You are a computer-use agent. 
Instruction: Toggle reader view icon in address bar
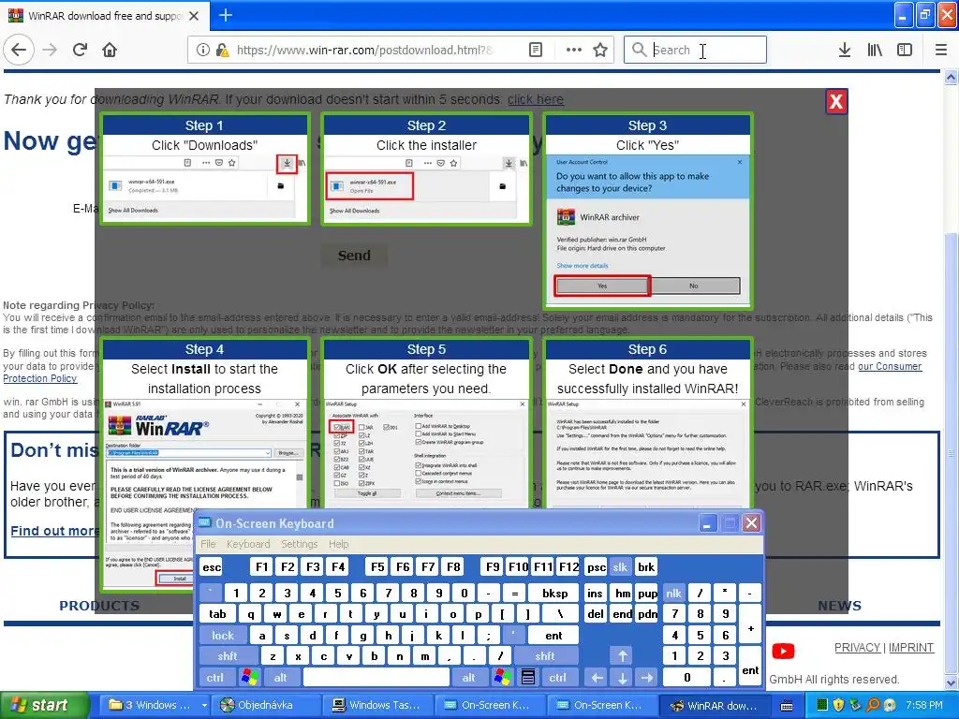535,51
